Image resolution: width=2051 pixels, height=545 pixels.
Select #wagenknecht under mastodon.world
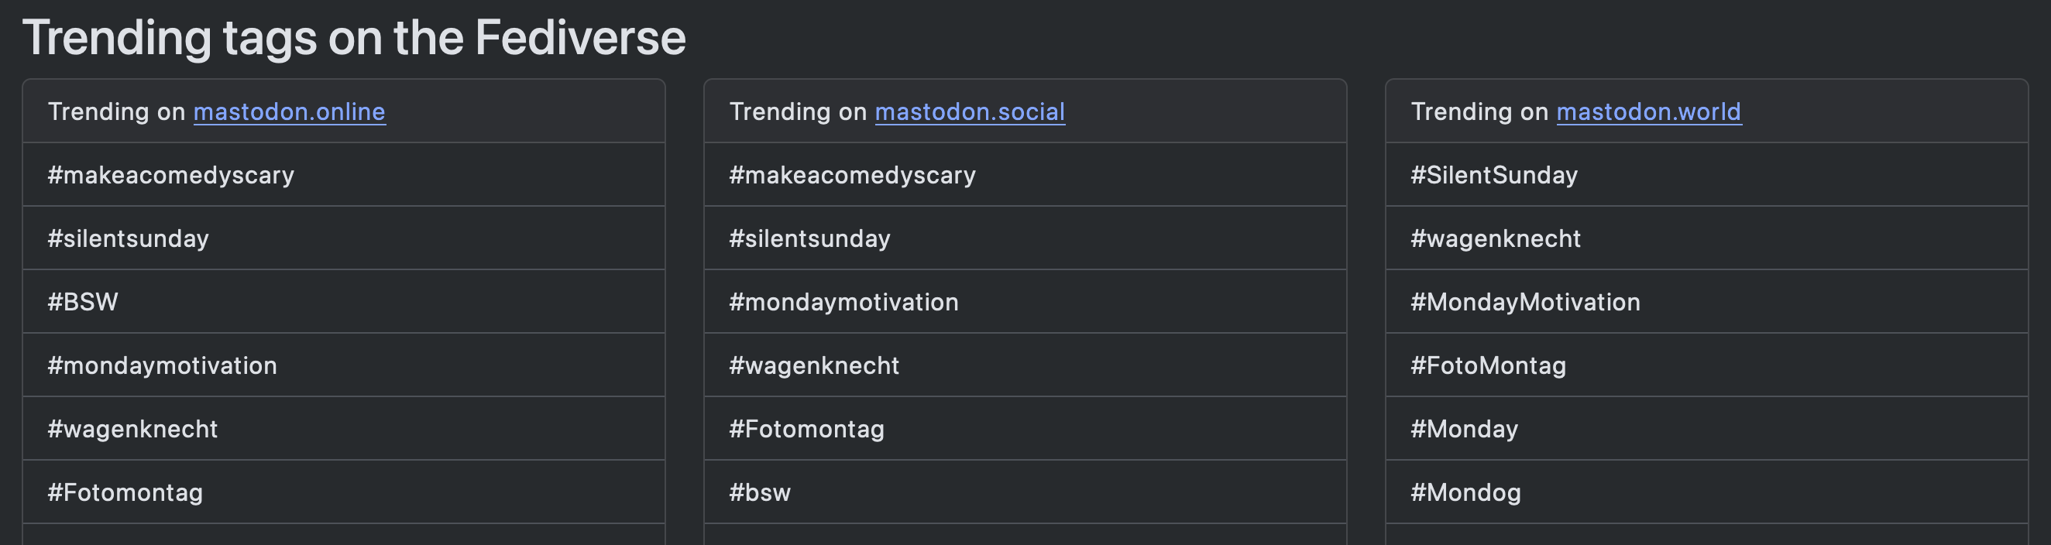[x=1707, y=238]
